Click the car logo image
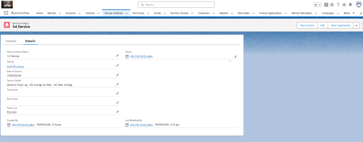 pos(7,4)
